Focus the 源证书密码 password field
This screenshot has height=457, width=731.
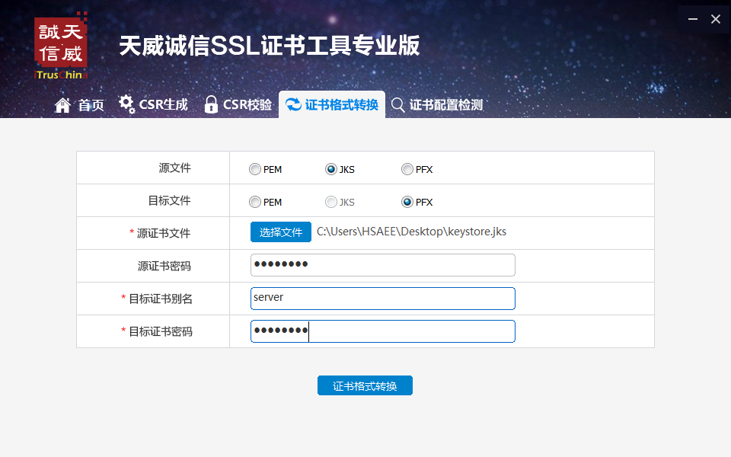[x=383, y=265]
